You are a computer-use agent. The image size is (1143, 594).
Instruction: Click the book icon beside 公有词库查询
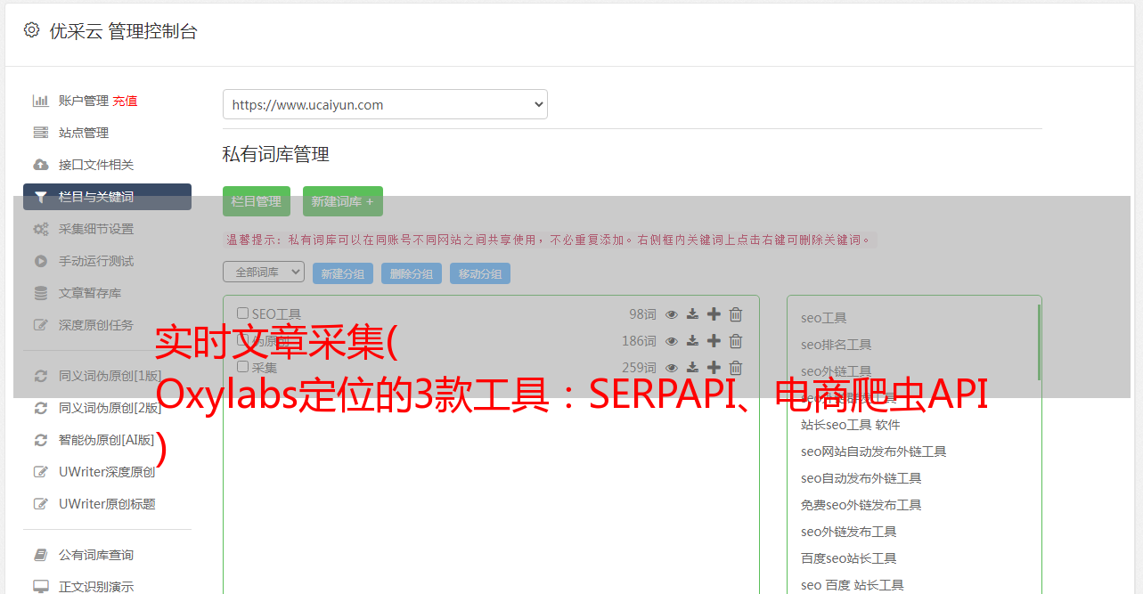[41, 555]
